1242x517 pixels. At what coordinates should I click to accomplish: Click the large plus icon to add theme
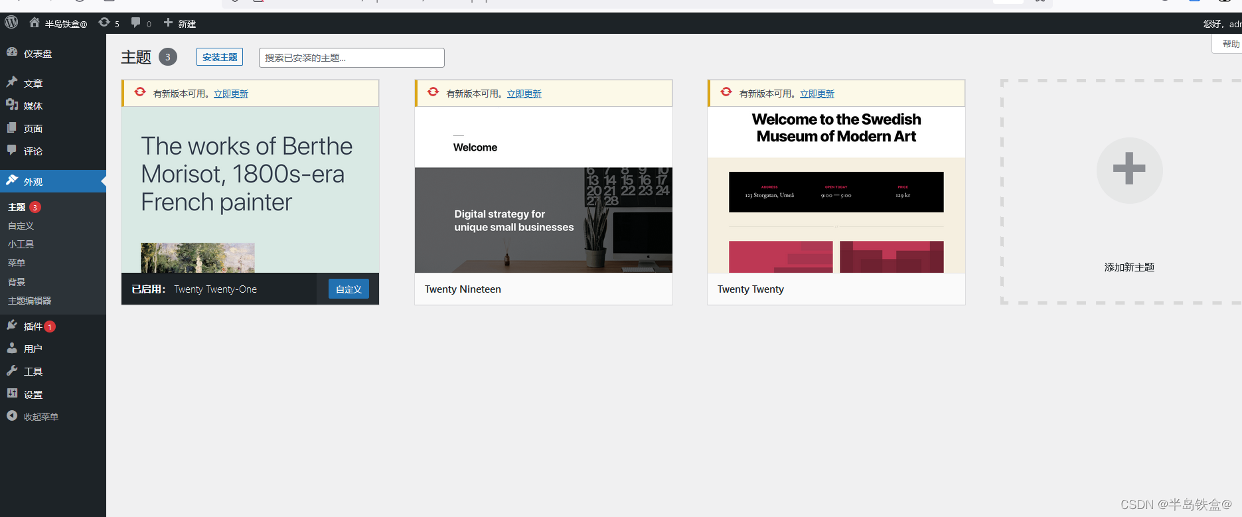point(1129,169)
